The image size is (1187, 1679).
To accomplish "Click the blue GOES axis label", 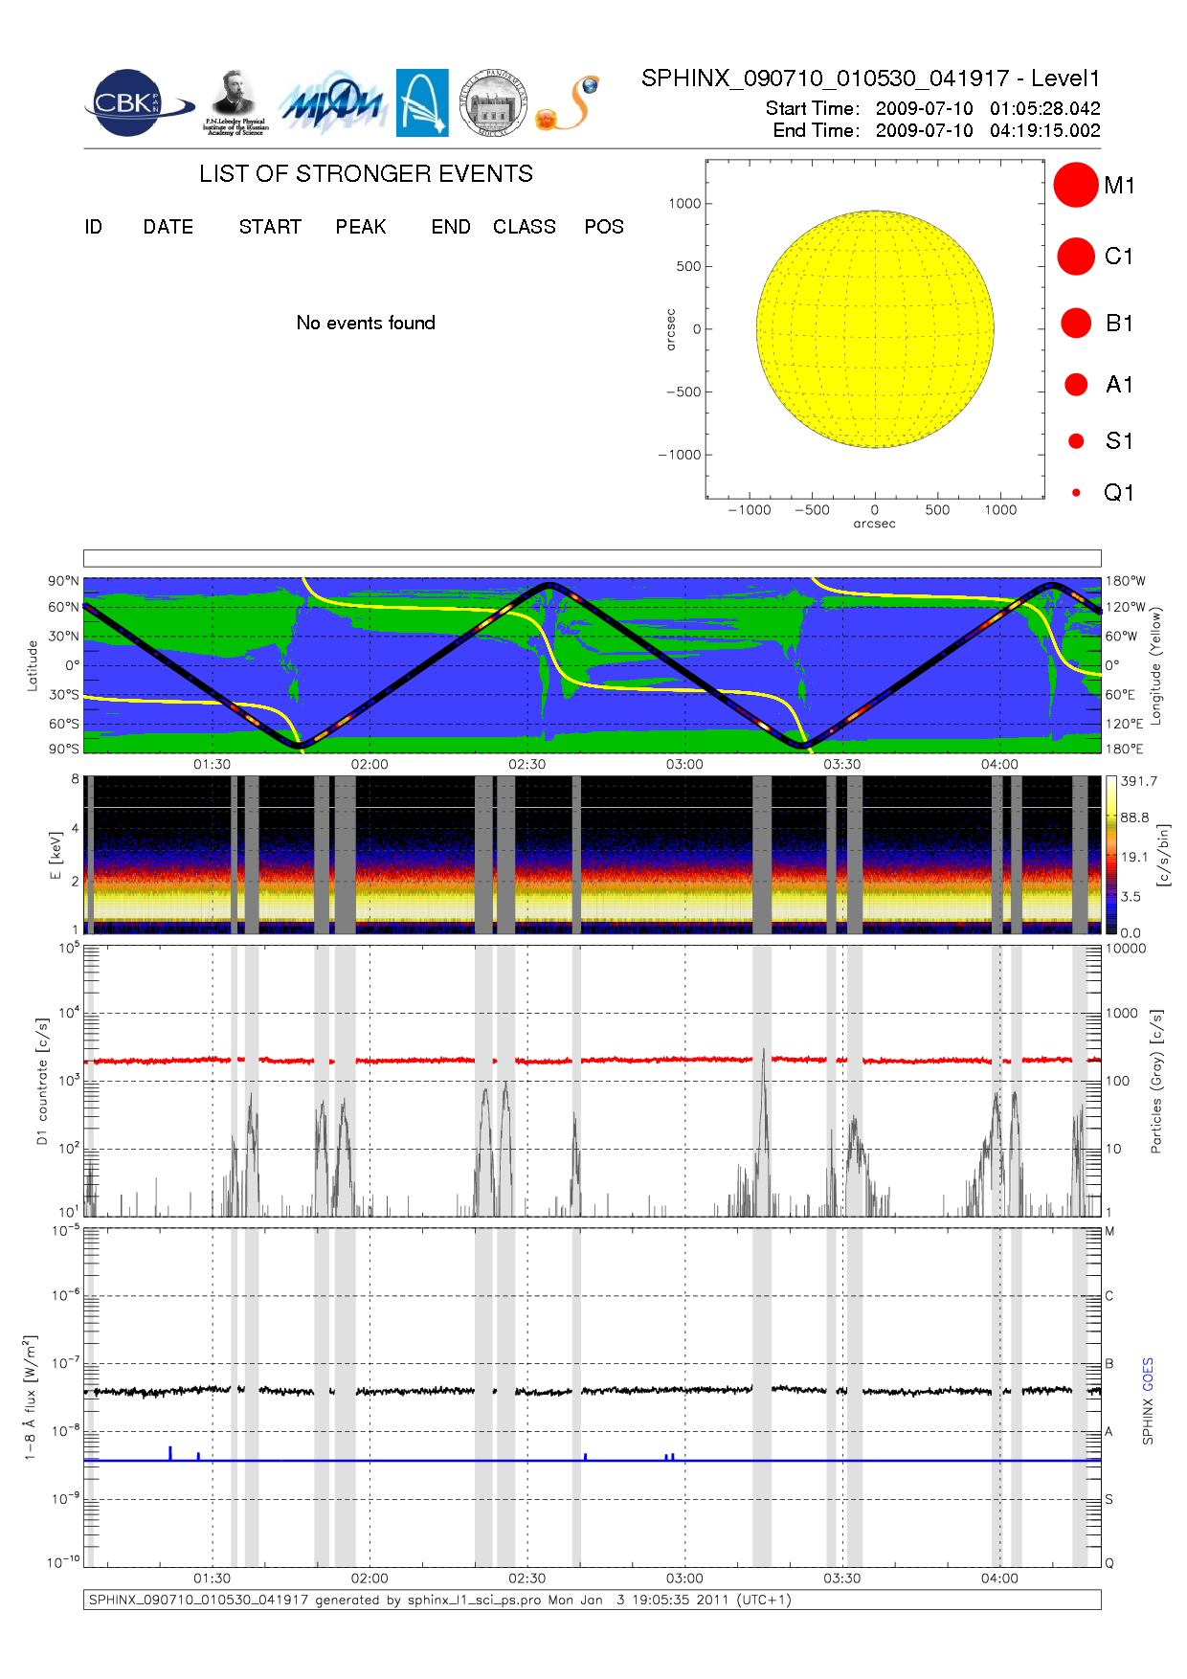I will 1148,1375.
